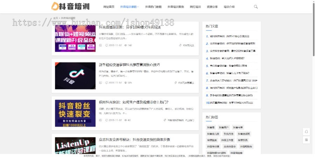Viewport: 315px width, 158px height.
Task: Open hot article number 10 about 10种爆火抖音玩法
Action: click(x=231, y=103)
